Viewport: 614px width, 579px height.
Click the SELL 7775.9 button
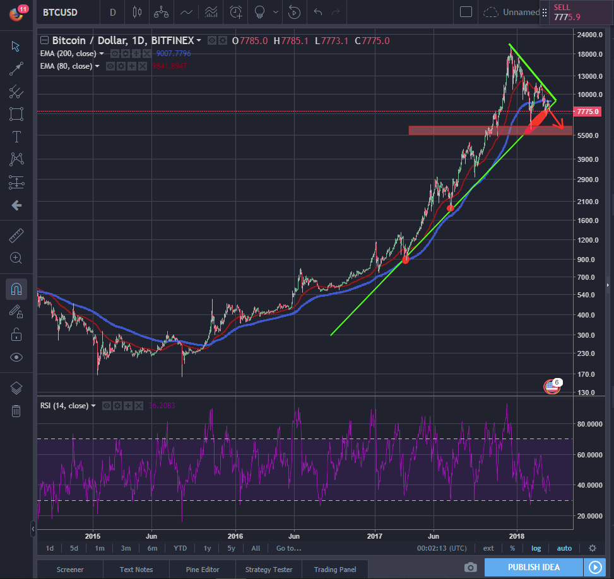pos(579,13)
